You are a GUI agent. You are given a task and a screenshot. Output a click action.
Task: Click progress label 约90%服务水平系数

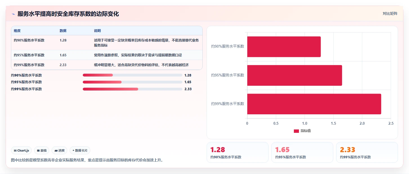point(26,75)
